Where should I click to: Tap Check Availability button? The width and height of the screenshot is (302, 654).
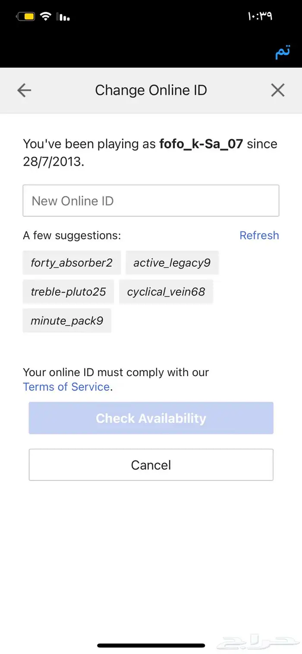[151, 418]
